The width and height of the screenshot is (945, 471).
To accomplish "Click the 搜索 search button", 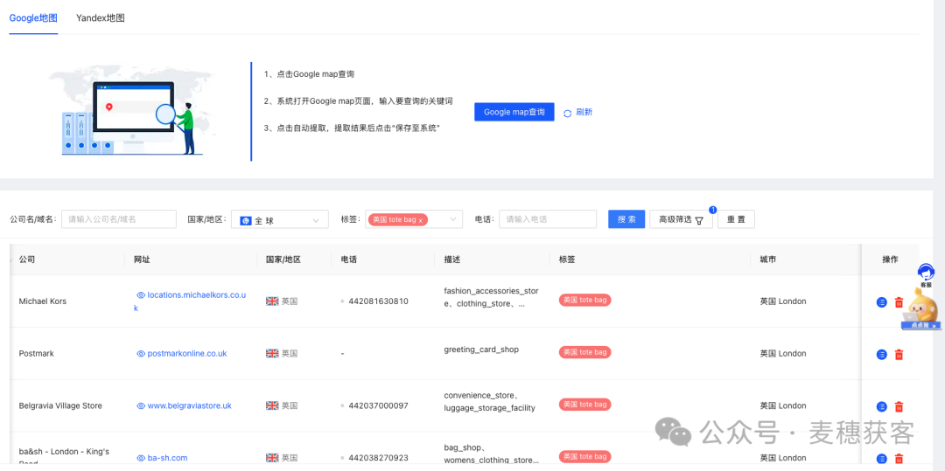I will (x=626, y=219).
